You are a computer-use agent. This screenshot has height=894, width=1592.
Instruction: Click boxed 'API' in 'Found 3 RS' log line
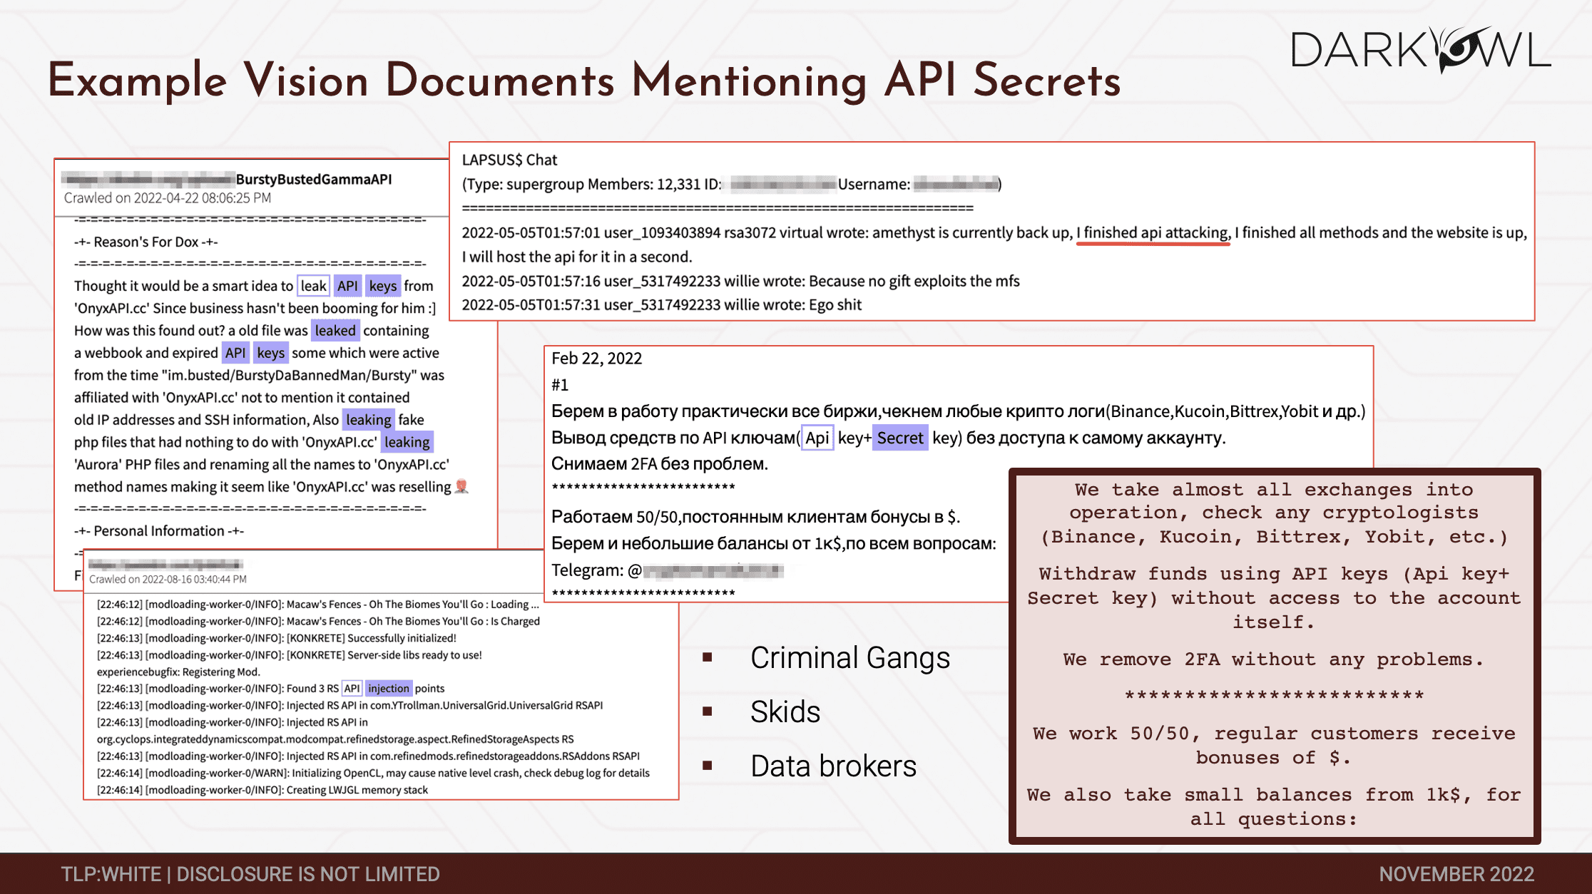point(352,689)
